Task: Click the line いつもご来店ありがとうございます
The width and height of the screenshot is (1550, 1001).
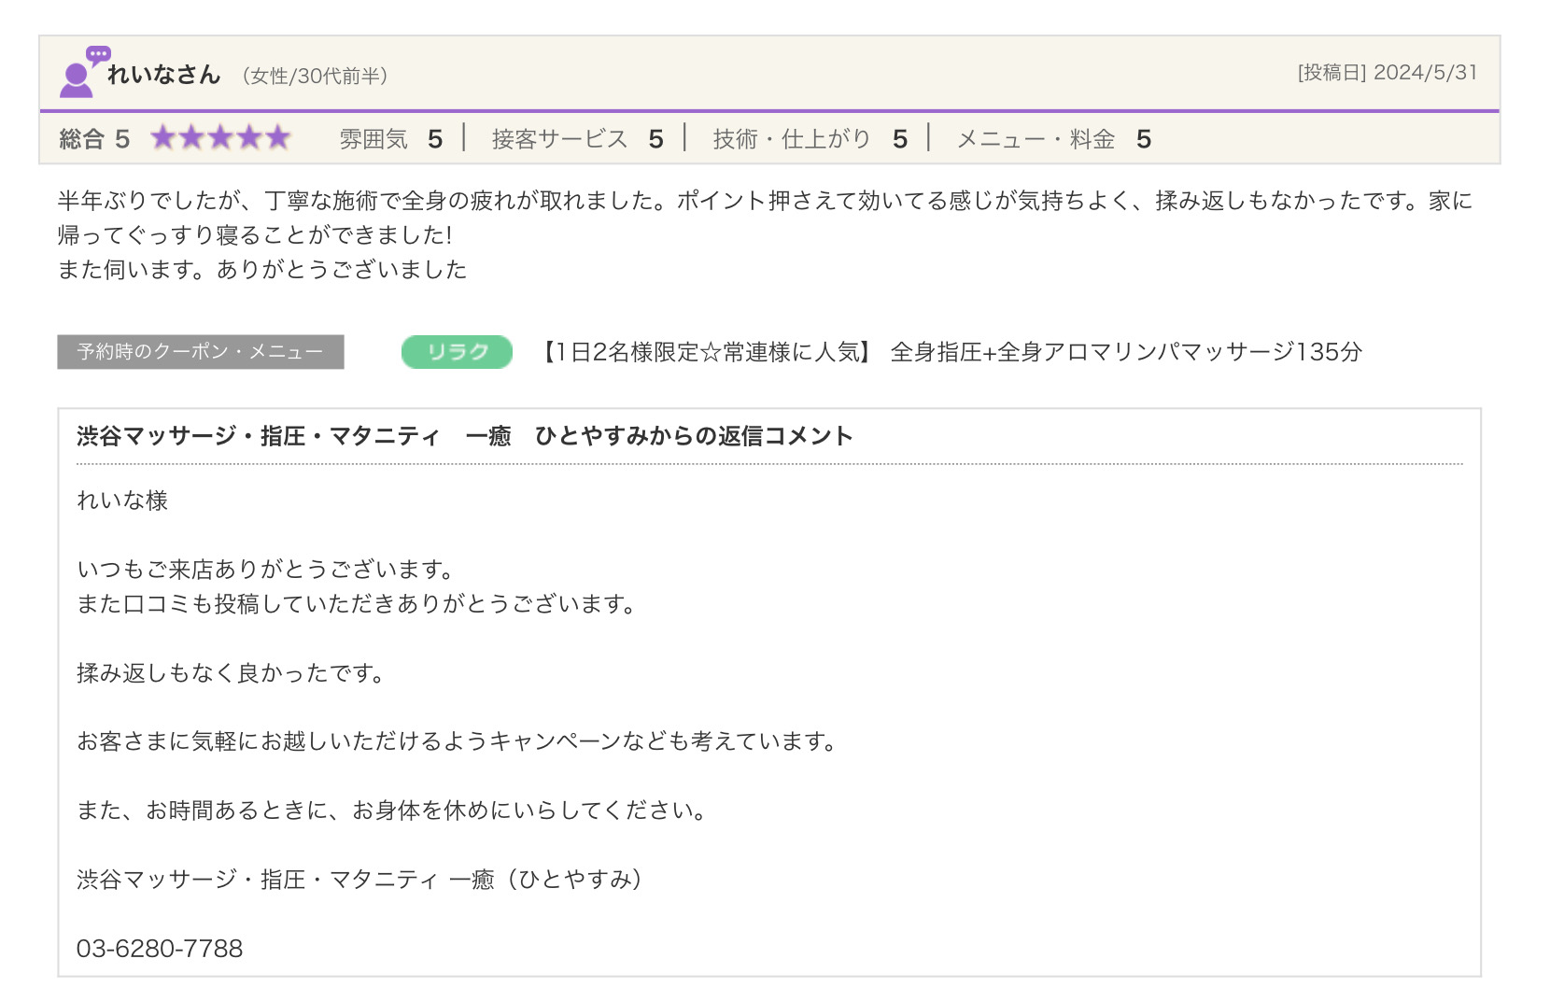Action: tap(267, 570)
